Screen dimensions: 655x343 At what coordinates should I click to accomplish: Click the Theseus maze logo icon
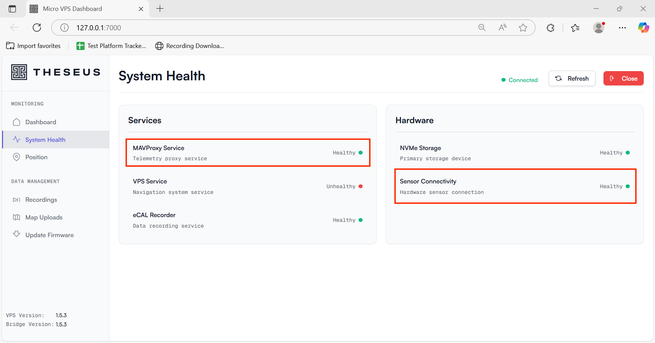coord(19,72)
